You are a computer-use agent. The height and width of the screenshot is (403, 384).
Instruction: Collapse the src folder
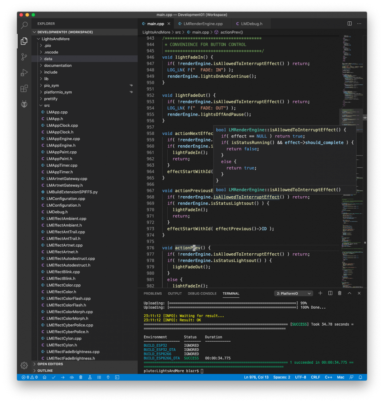[x=47, y=106]
